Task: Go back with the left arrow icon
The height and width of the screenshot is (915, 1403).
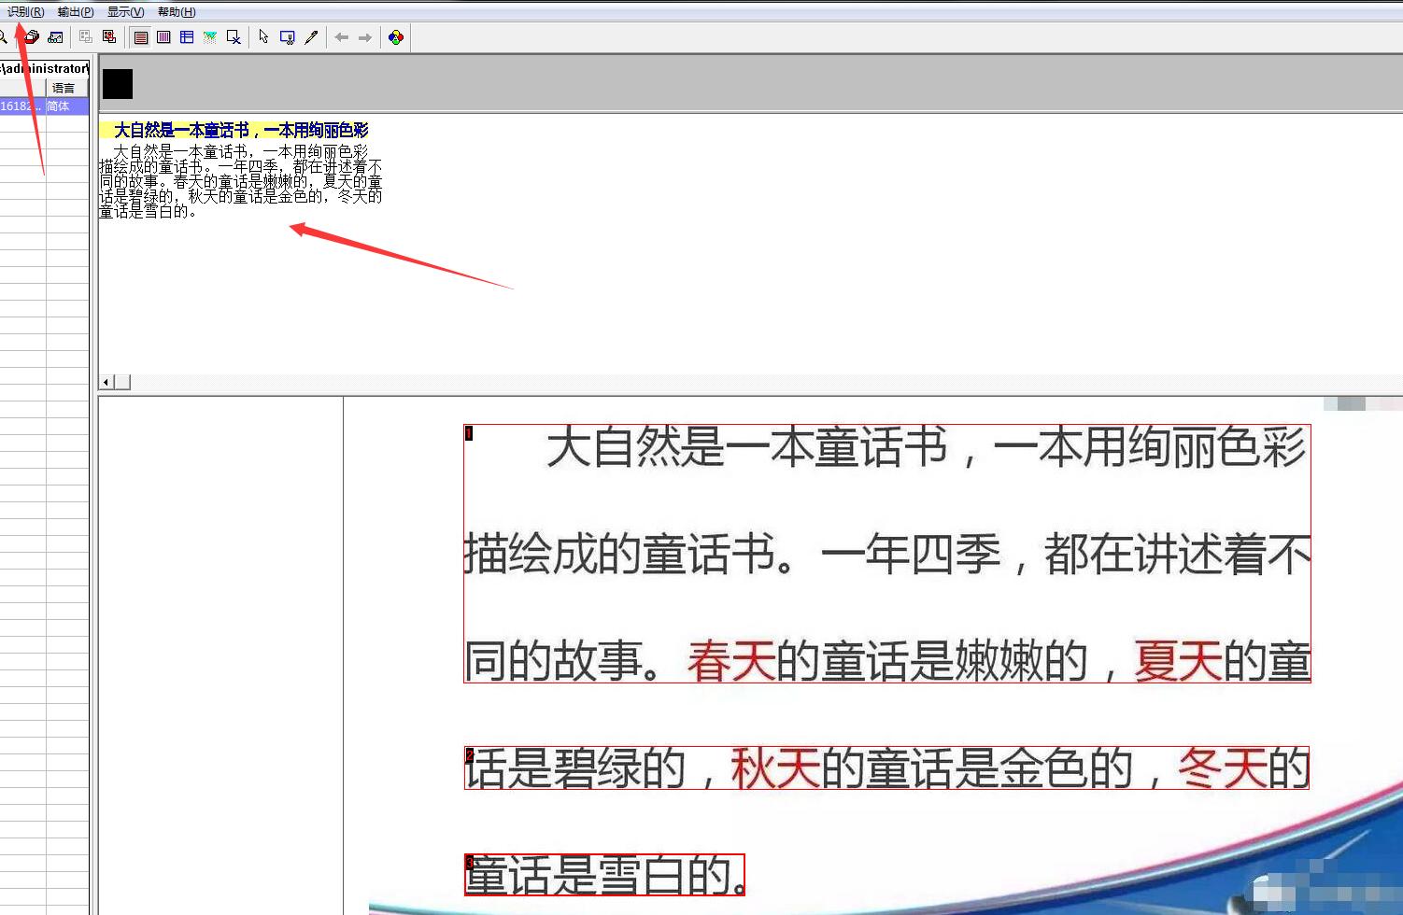Action: (x=342, y=36)
